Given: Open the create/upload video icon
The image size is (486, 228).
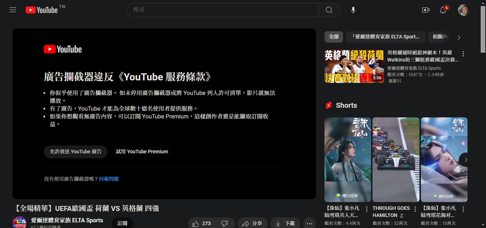Looking at the screenshot, I should click(x=426, y=10).
